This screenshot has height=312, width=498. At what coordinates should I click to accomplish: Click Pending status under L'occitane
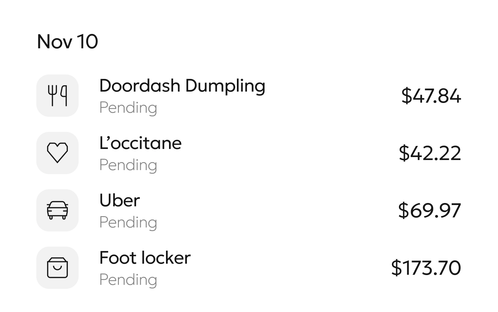pyautogui.click(x=128, y=165)
